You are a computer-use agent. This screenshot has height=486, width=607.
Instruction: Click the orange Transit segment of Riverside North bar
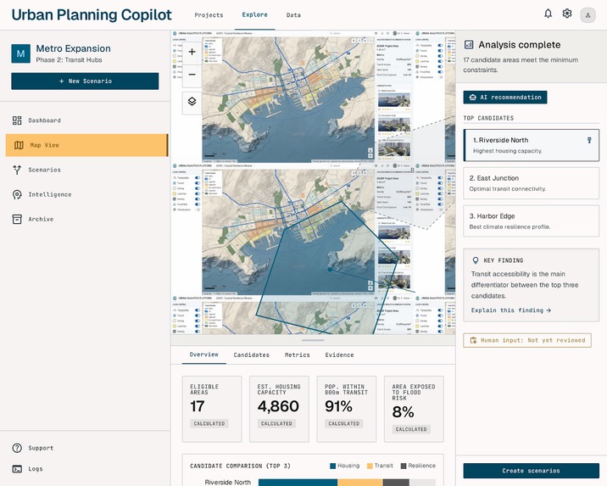[x=360, y=483]
